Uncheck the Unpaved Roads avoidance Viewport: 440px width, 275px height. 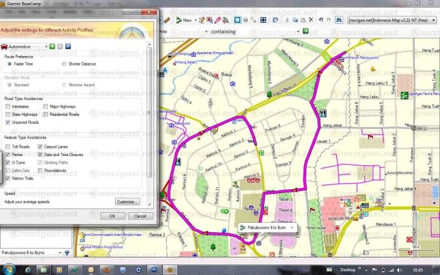8,122
